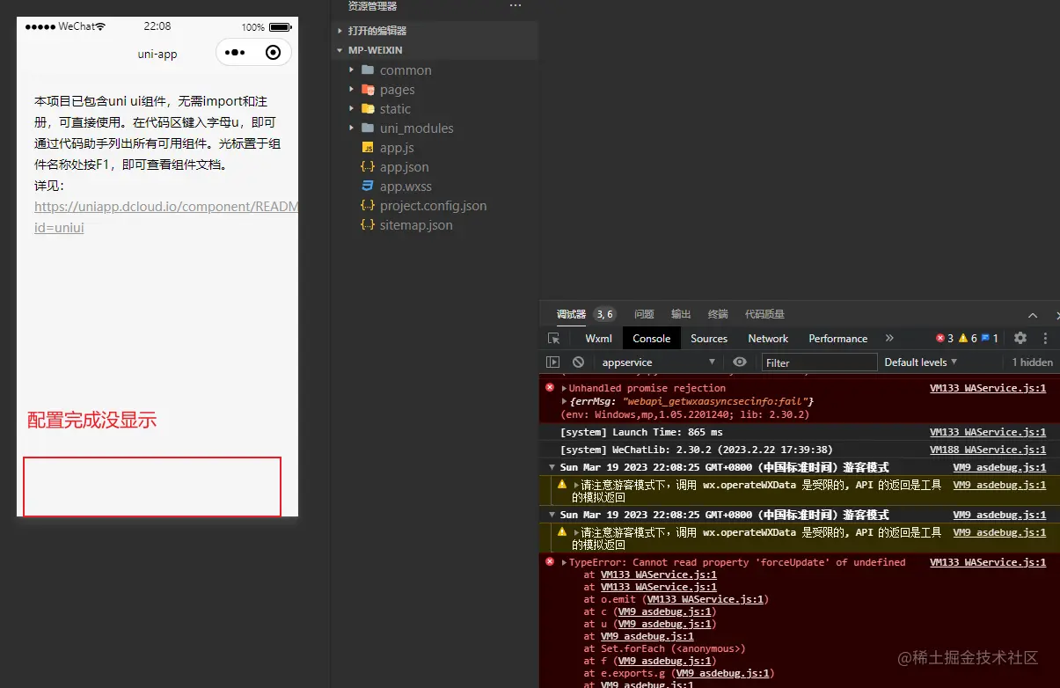
Task: Open the devtools three-dot menu
Action: click(x=1045, y=338)
